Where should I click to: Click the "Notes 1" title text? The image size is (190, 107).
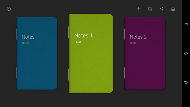tap(83, 35)
